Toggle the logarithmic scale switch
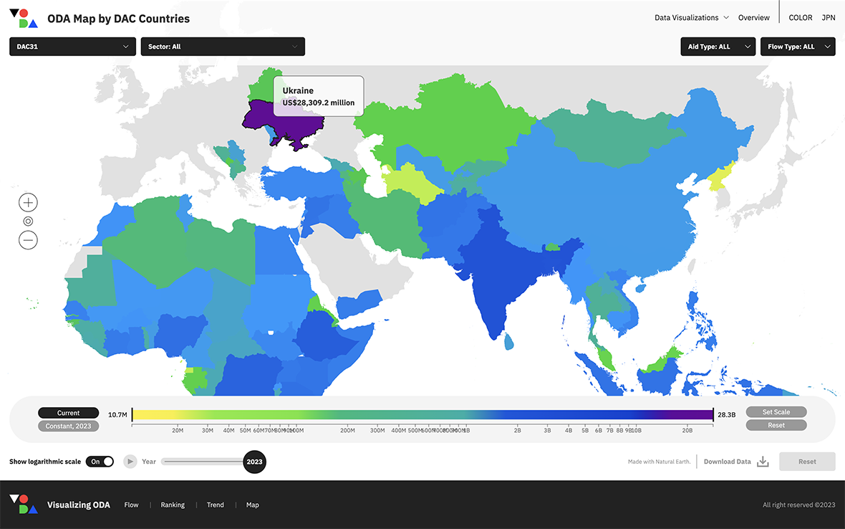Viewport: 845px width, 529px height. 100,462
